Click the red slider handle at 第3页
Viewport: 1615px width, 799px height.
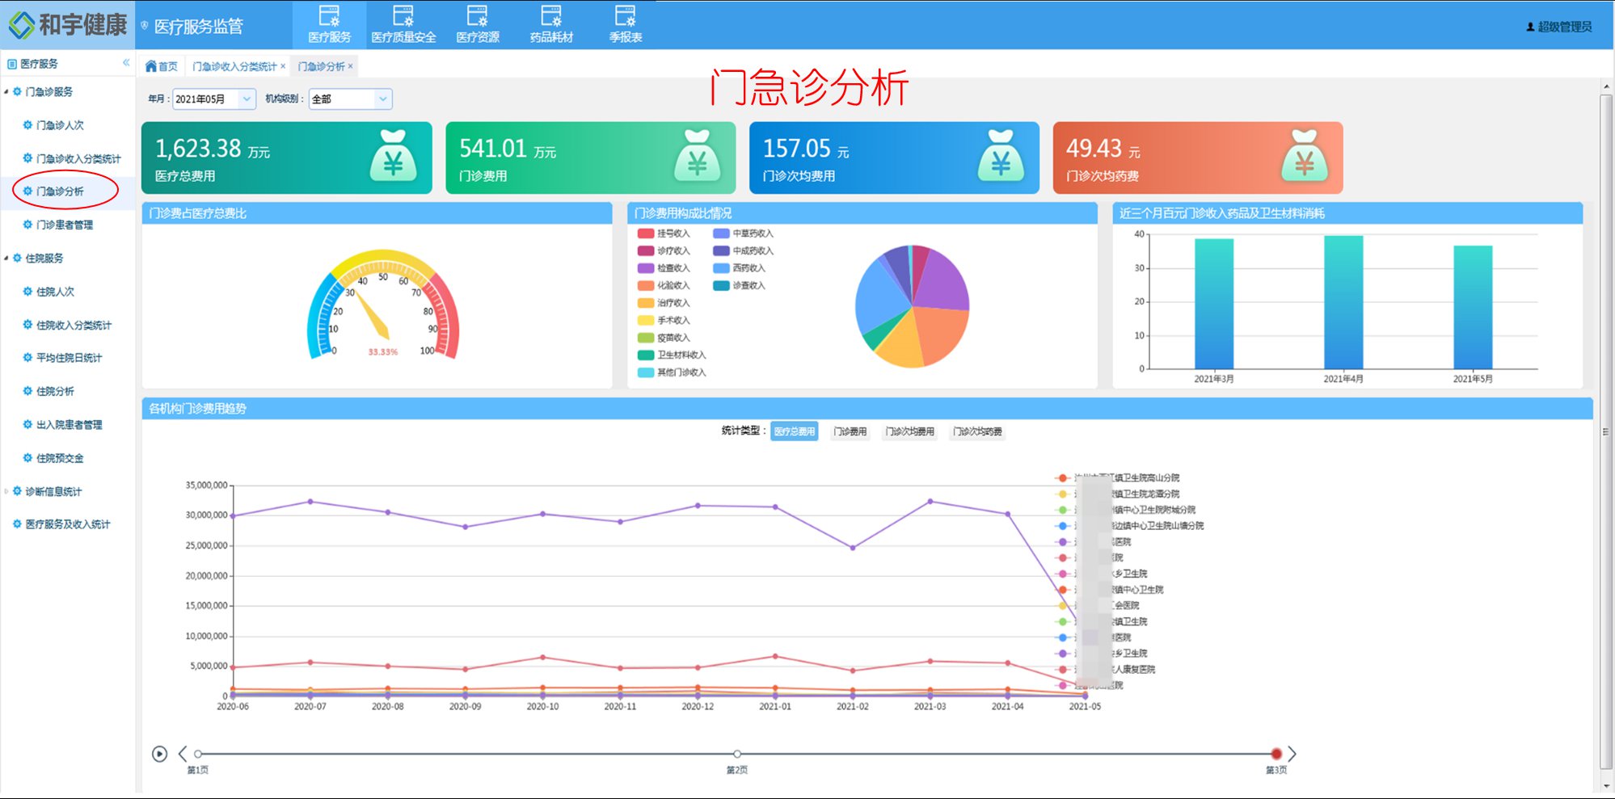tap(1276, 754)
